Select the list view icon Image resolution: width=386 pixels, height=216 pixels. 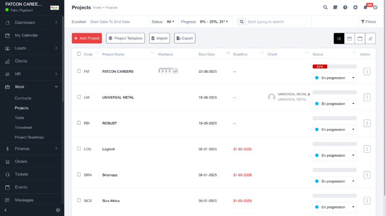339,39
